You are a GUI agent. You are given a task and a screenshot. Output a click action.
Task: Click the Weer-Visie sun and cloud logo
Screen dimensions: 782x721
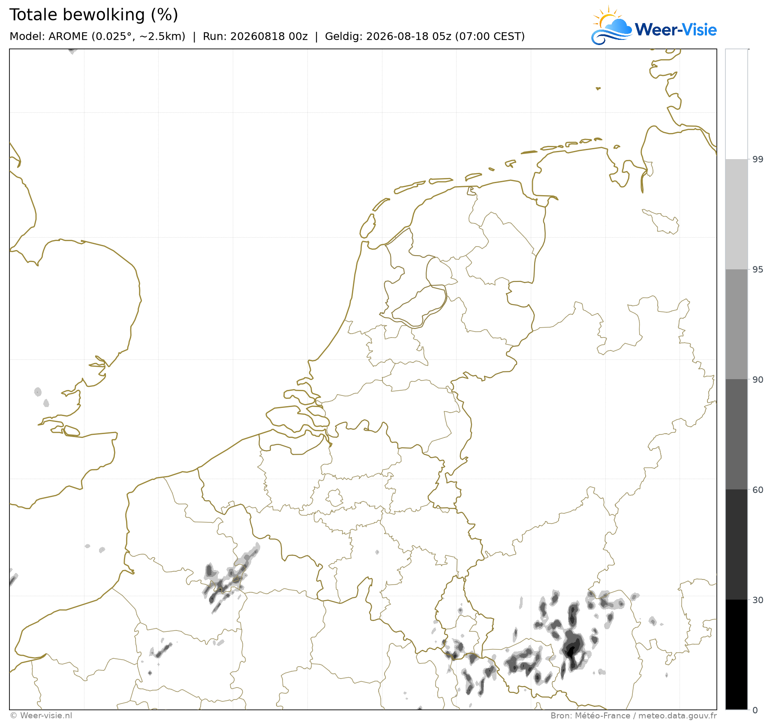pyautogui.click(x=611, y=25)
